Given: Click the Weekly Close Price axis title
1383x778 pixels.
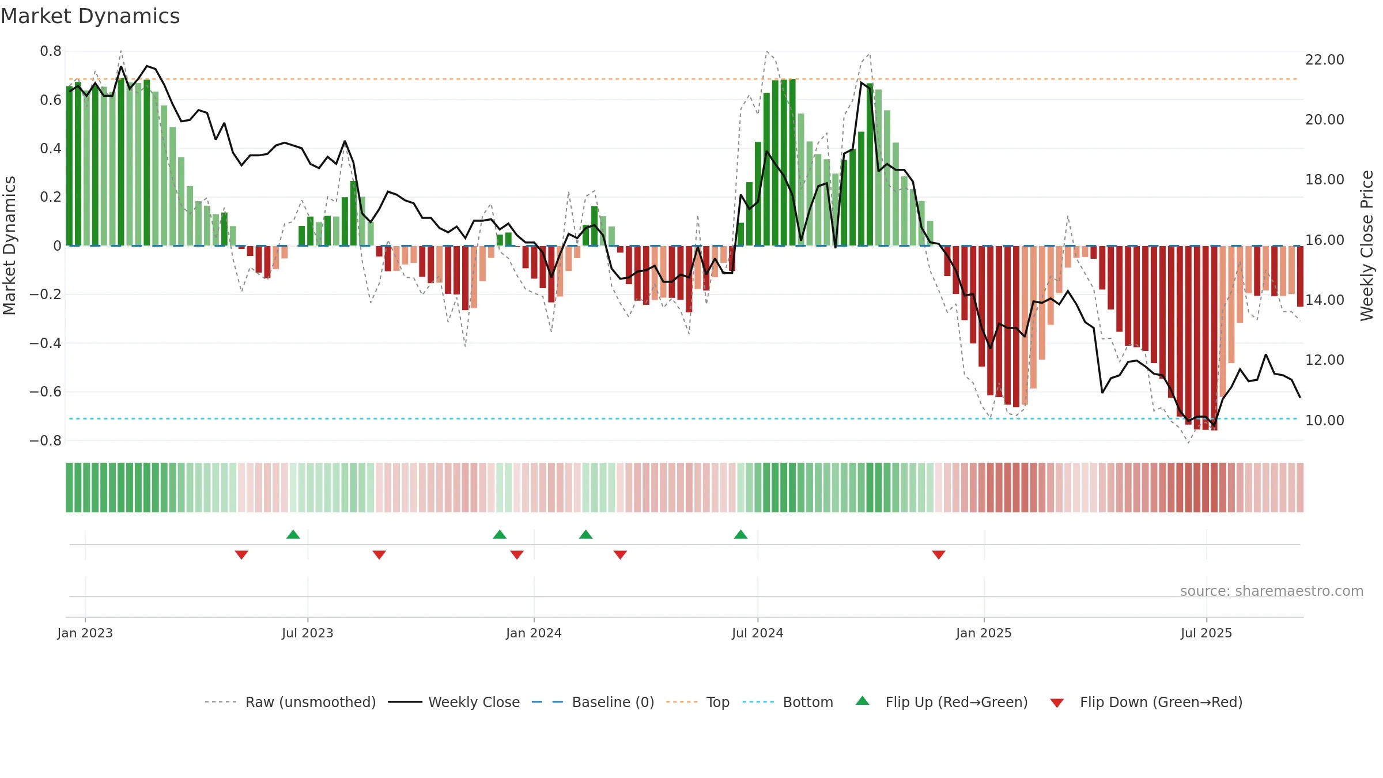Looking at the screenshot, I should 1367,246.
